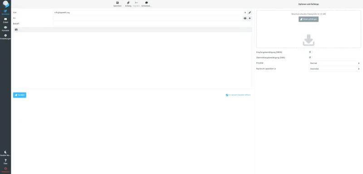This screenshot has height=174, width=363.
Task: Click inside the message body text area
Action: (x=132, y=61)
